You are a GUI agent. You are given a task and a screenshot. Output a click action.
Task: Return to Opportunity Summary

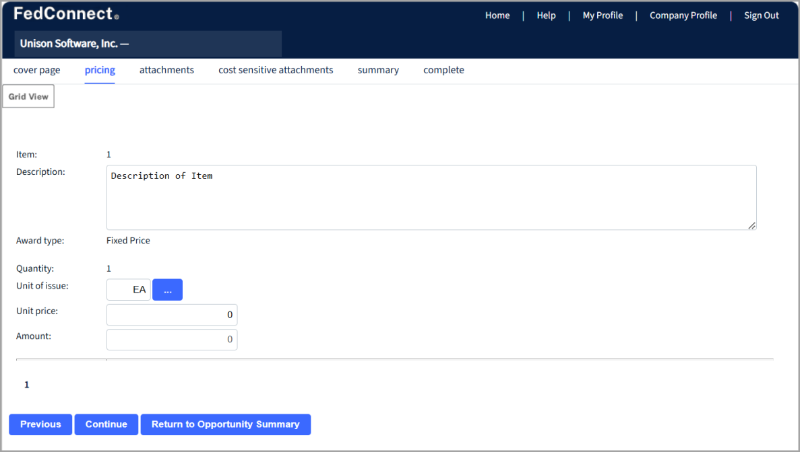tap(226, 424)
